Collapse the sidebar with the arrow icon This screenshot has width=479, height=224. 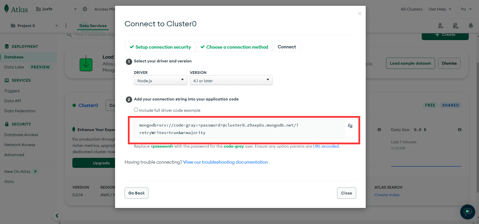click(57, 216)
